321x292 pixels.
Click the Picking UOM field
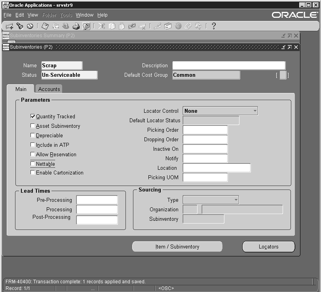205,177
